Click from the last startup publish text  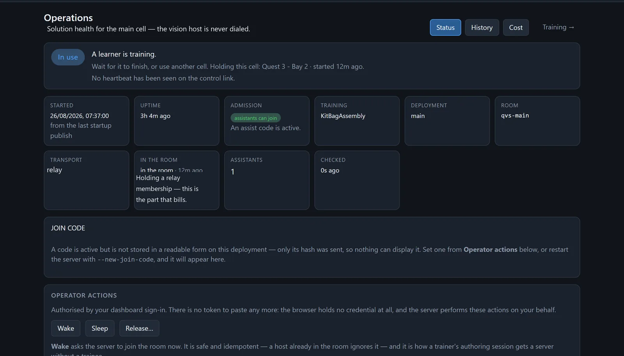pos(81,130)
